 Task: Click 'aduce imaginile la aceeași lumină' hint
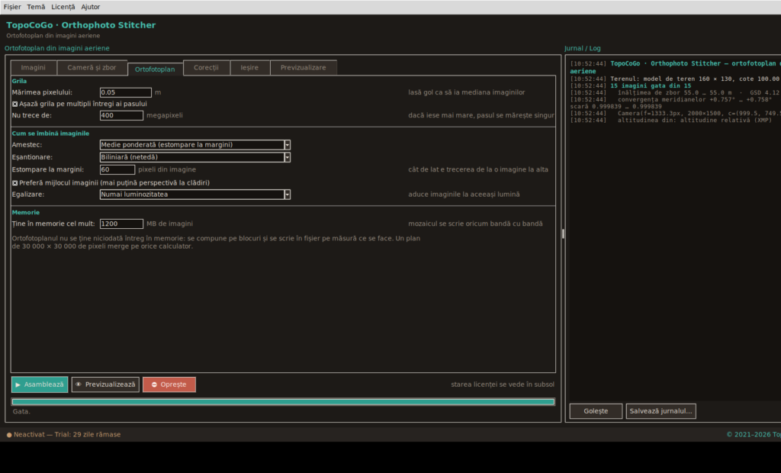tap(464, 195)
